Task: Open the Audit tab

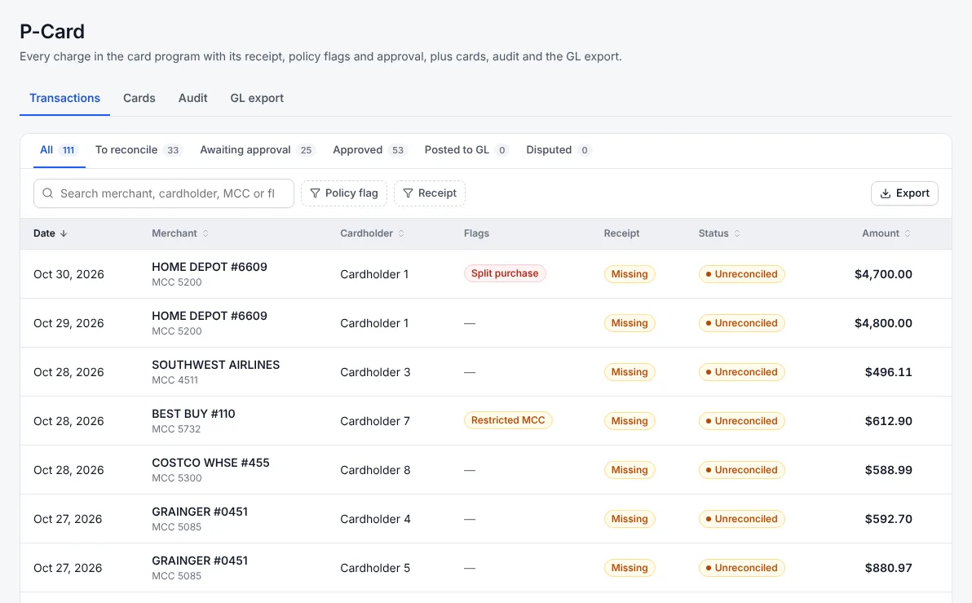Action: pyautogui.click(x=192, y=98)
